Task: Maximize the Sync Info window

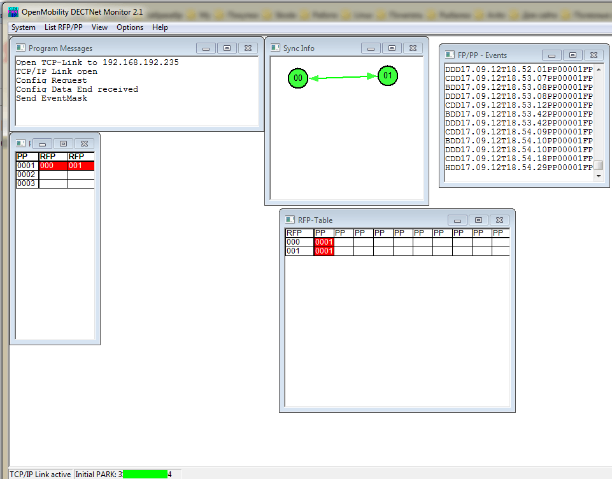Action: tap(392, 48)
